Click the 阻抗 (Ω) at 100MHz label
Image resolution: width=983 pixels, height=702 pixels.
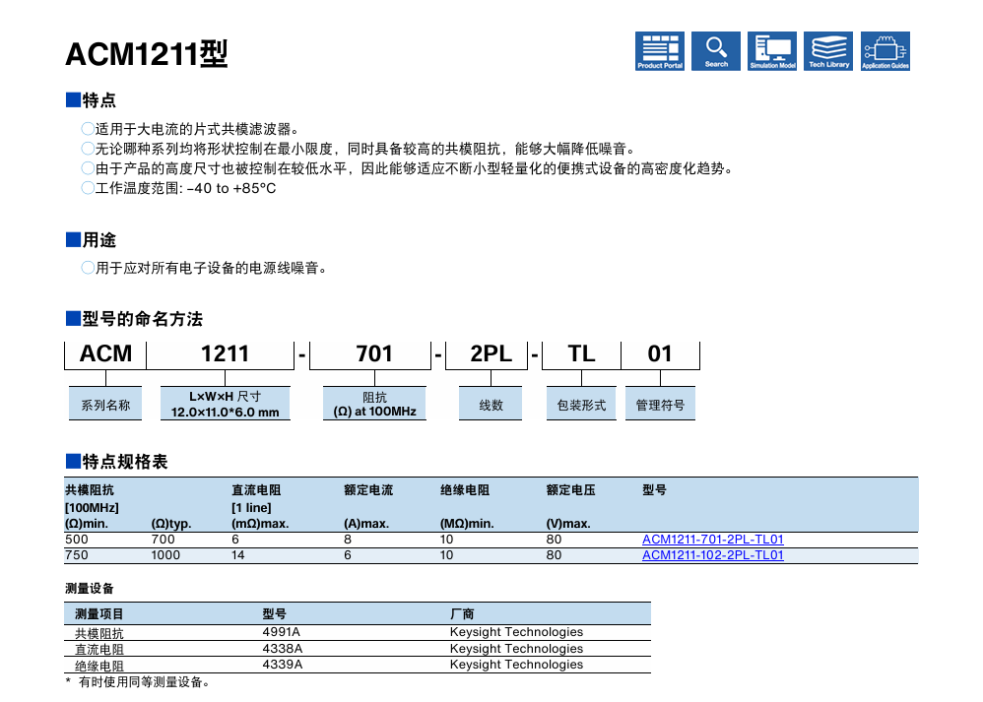pos(374,404)
